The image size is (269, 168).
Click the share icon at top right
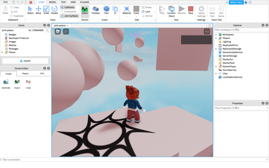pyautogui.click(x=250, y=2)
